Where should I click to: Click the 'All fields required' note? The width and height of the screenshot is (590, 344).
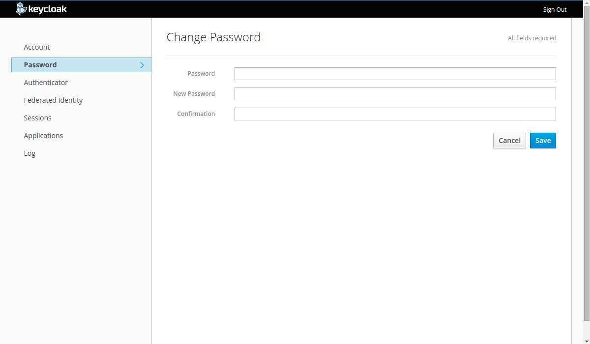532,38
